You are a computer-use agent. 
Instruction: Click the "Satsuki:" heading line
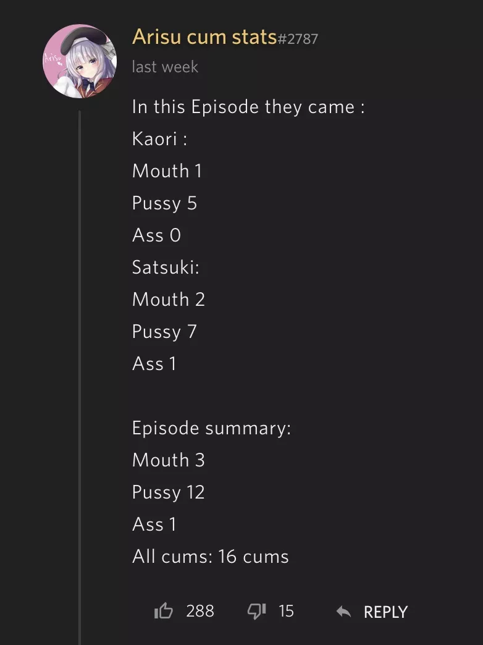[166, 268]
